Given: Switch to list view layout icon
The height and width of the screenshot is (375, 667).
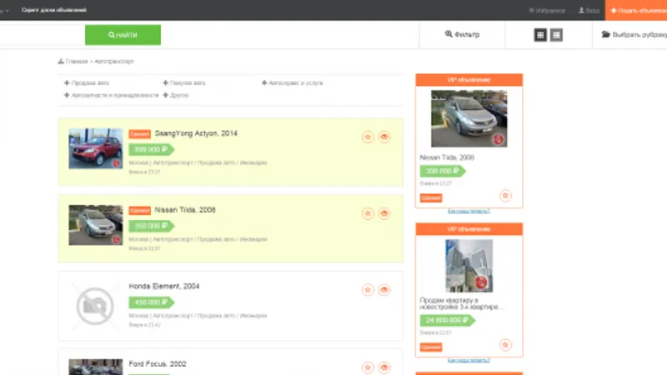Looking at the screenshot, I should click(x=556, y=35).
